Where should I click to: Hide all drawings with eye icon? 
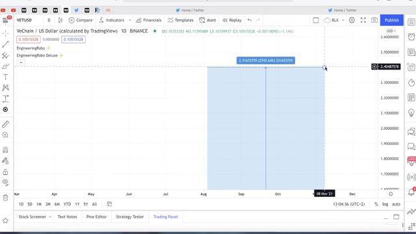[x=5, y=183]
